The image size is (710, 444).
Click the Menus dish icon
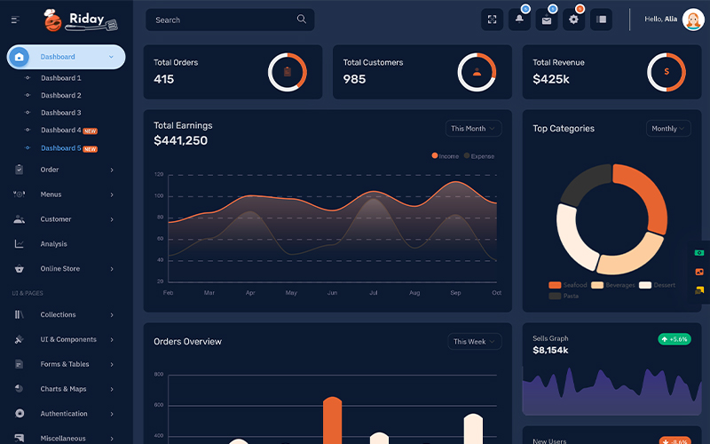click(x=19, y=194)
